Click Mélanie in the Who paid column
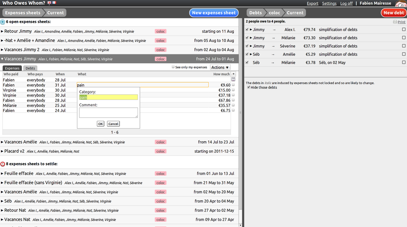The width and height of the screenshot is (407, 227). click(10, 105)
